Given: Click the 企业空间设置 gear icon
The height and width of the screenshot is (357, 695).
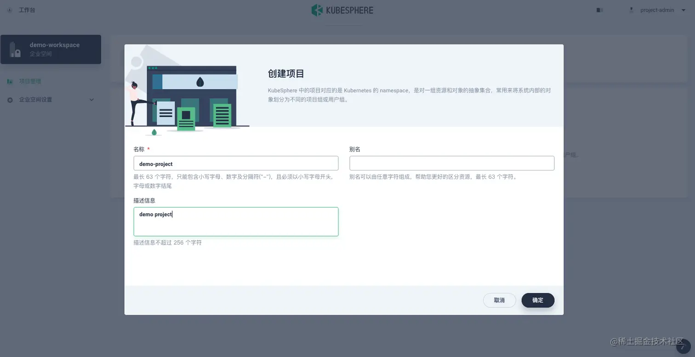Looking at the screenshot, I should pyautogui.click(x=10, y=100).
